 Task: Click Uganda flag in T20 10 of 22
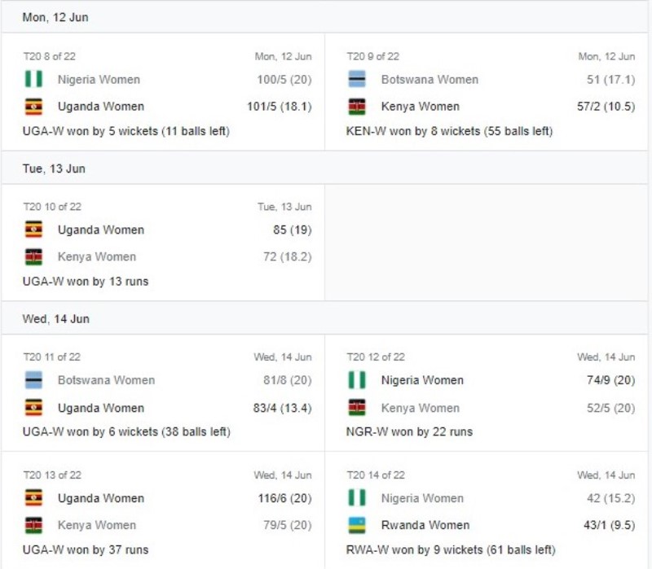33,230
